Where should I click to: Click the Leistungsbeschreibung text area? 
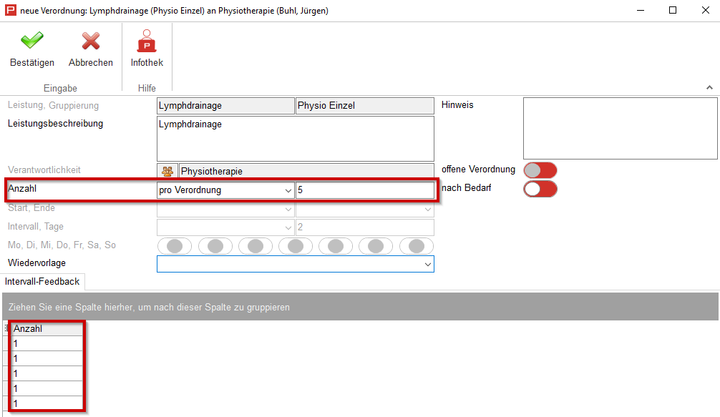(295, 139)
